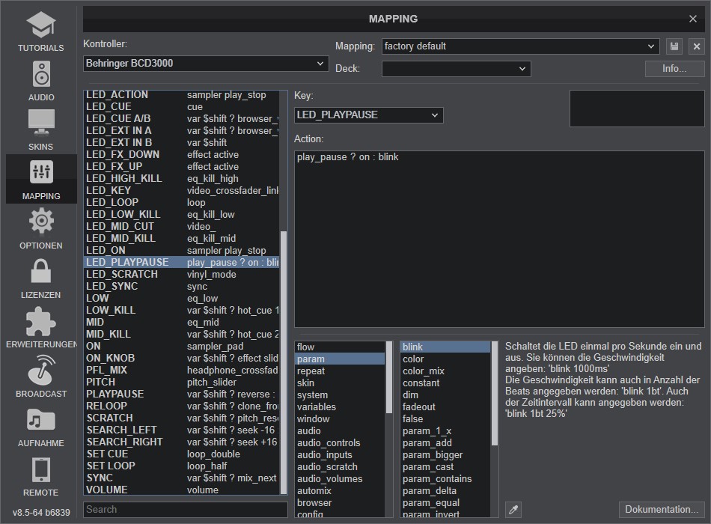Viewport: 711px width, 524px height.
Task: Click the Info... button
Action: (x=674, y=69)
